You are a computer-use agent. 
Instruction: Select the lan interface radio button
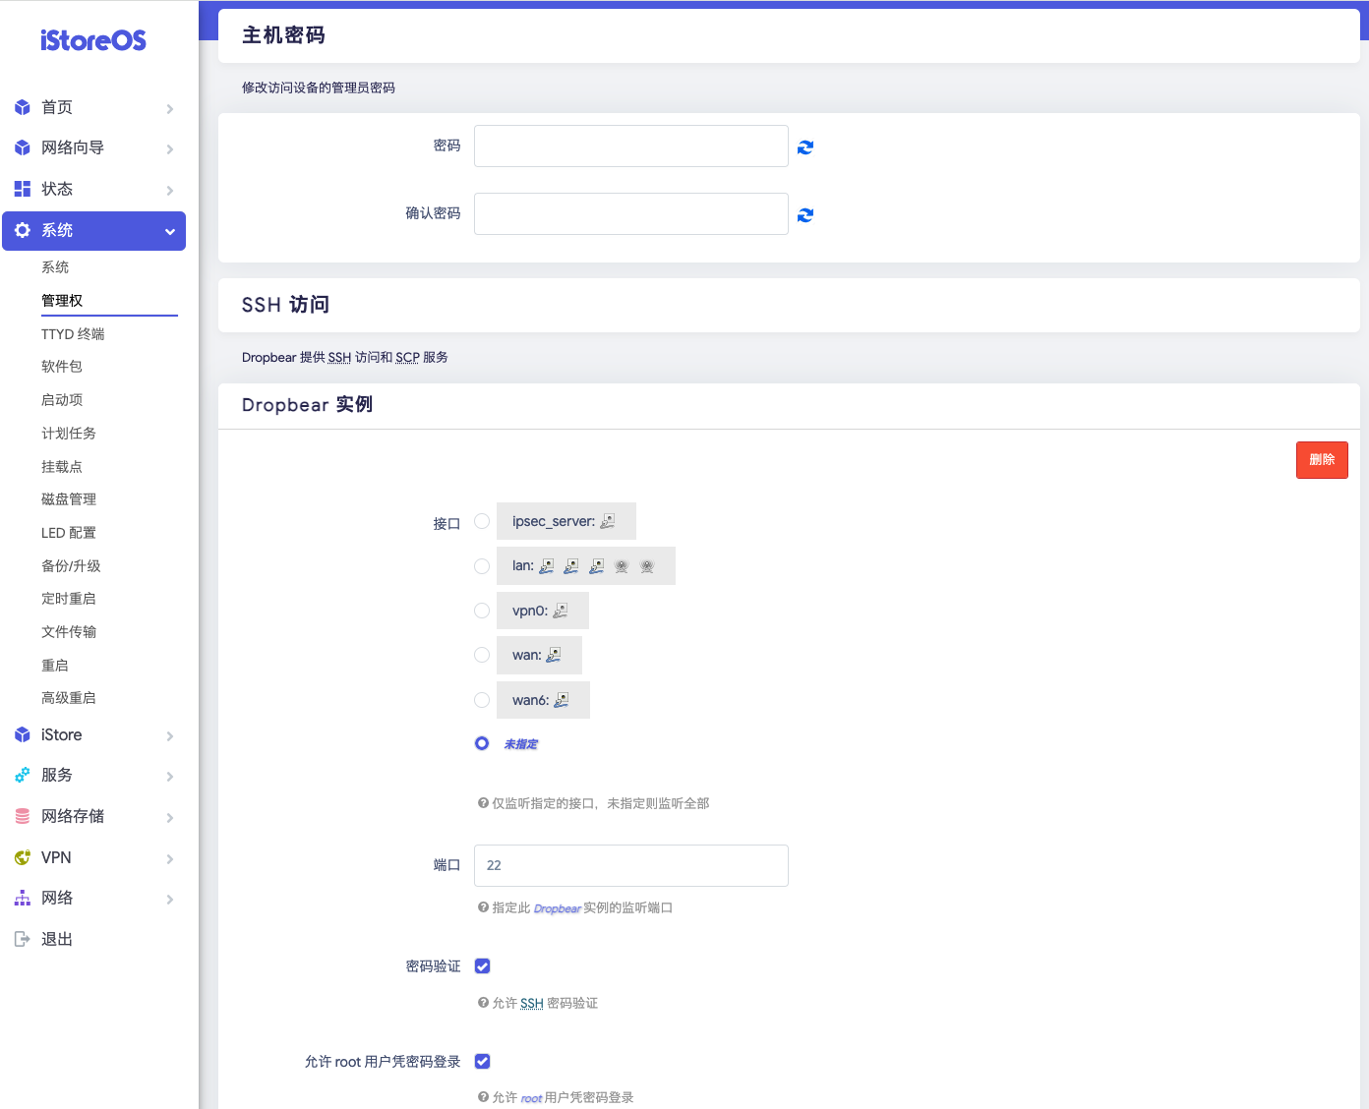tap(482, 565)
